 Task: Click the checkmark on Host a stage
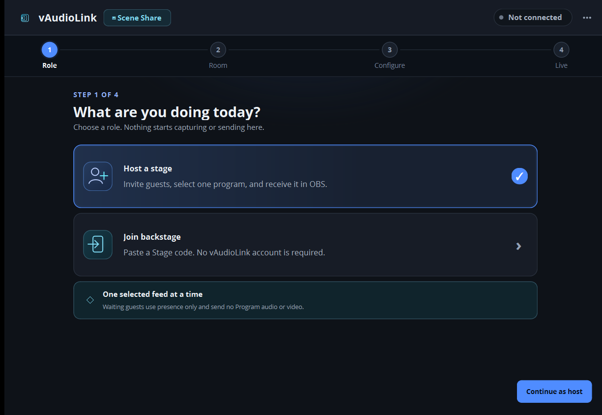click(x=519, y=176)
